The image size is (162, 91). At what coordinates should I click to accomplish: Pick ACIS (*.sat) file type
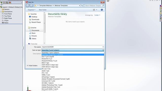[73, 71]
